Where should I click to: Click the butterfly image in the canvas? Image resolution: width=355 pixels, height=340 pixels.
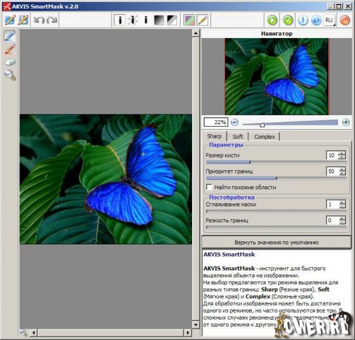(x=106, y=179)
